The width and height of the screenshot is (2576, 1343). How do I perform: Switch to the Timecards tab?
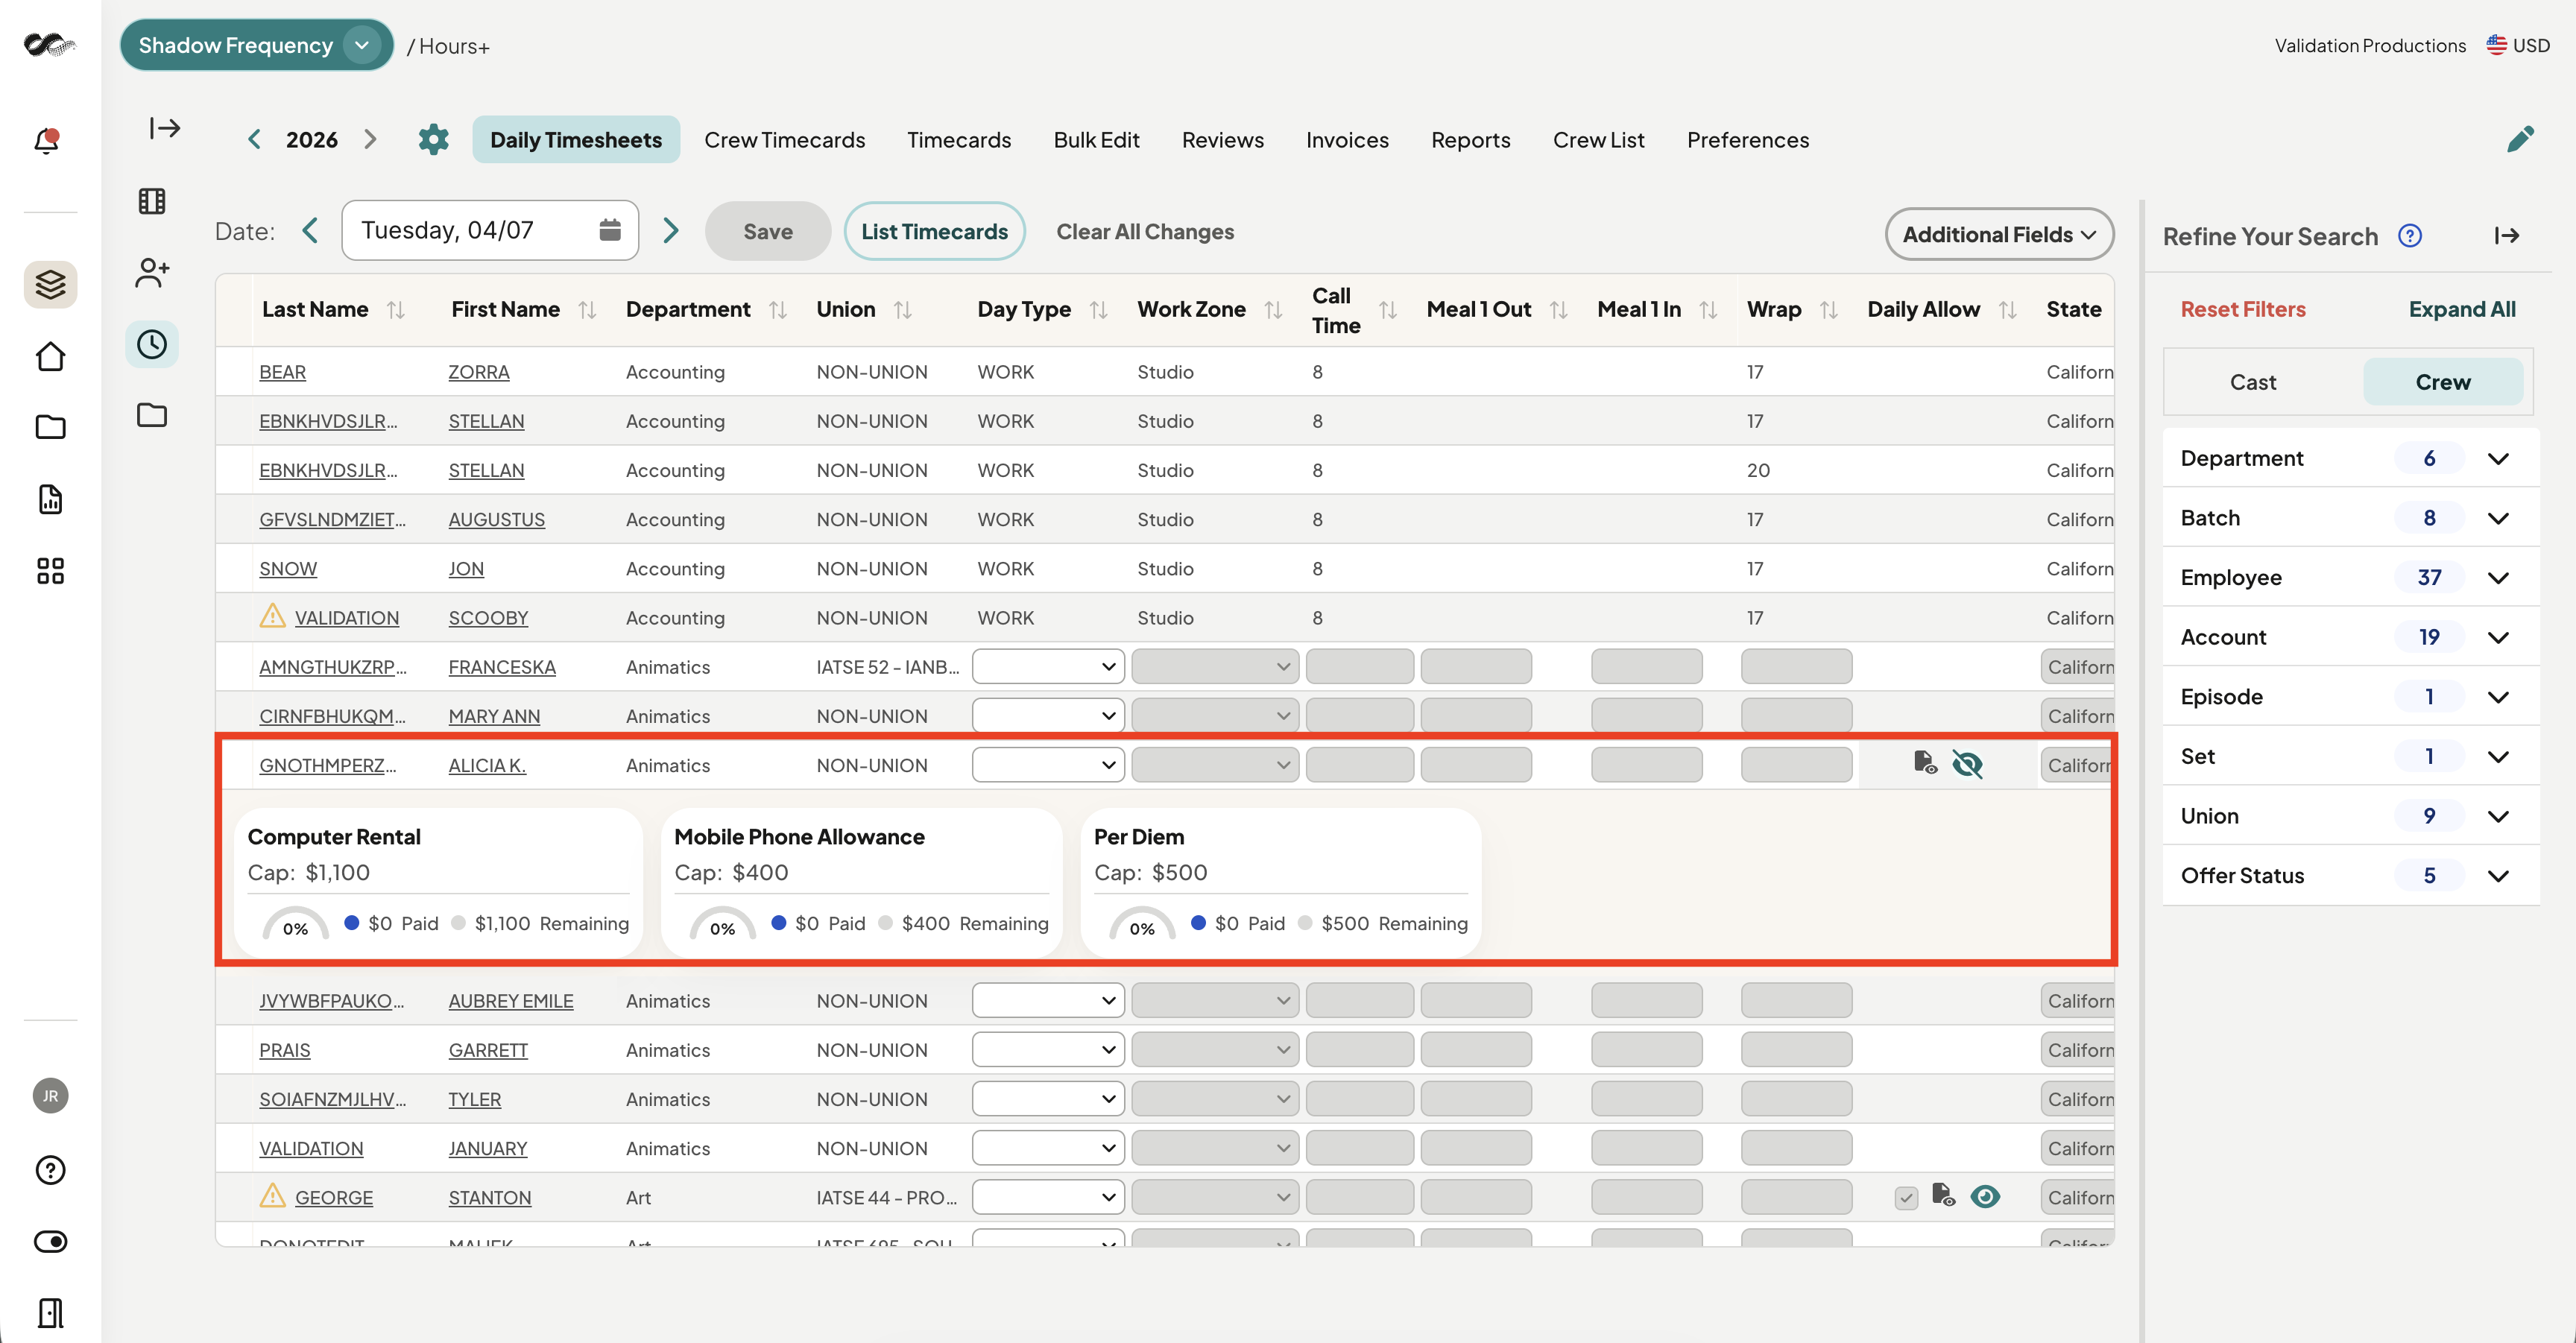coord(959,139)
